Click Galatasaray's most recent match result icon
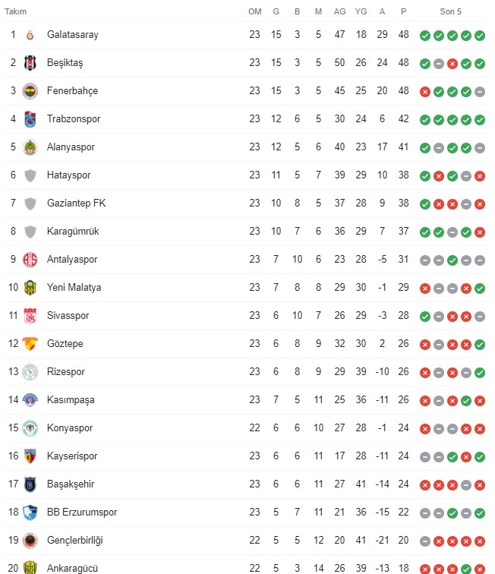 (480, 35)
